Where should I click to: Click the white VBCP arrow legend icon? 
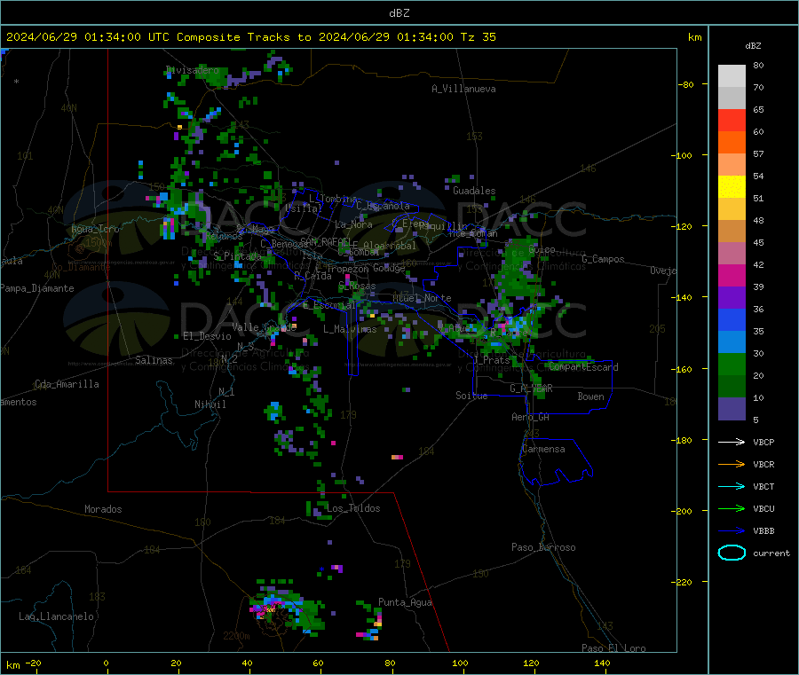pyautogui.click(x=732, y=442)
